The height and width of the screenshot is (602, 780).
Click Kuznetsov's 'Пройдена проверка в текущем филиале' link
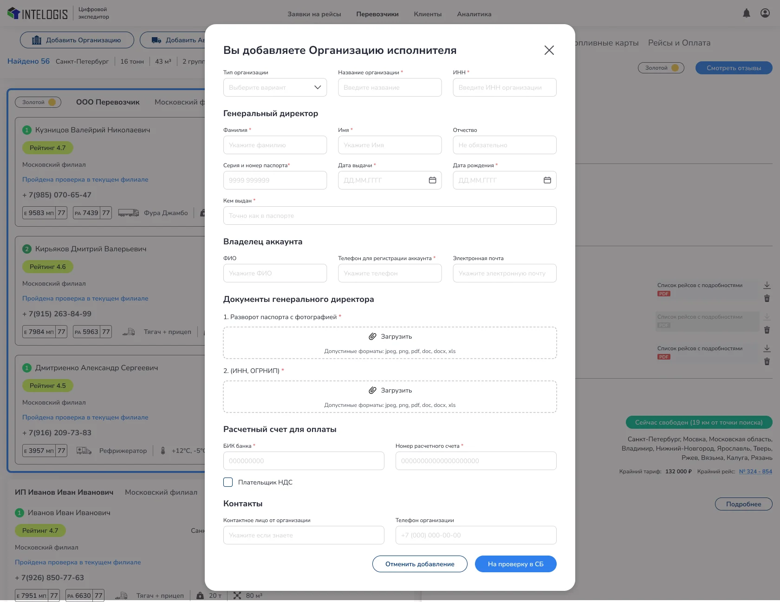(85, 179)
